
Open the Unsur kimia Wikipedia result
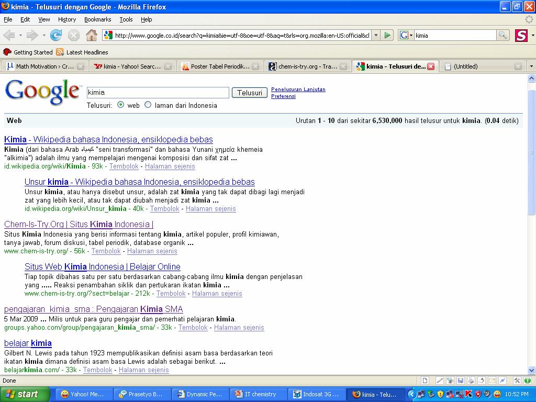tap(139, 182)
